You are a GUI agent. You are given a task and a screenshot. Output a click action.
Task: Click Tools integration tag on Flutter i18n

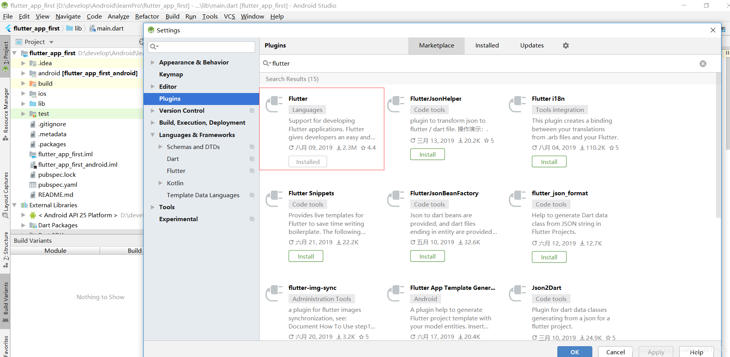point(560,110)
